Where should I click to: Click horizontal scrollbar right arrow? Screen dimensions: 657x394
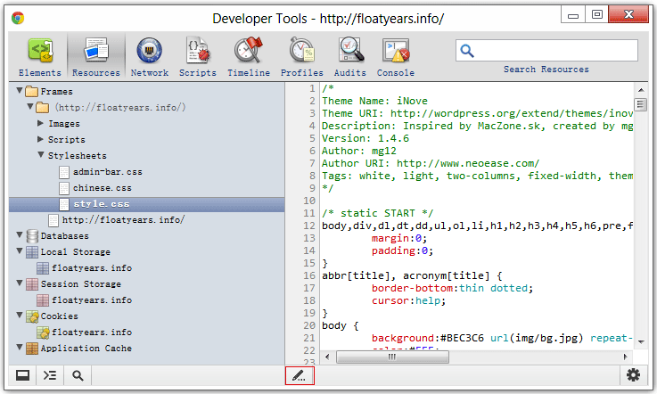[625, 357]
